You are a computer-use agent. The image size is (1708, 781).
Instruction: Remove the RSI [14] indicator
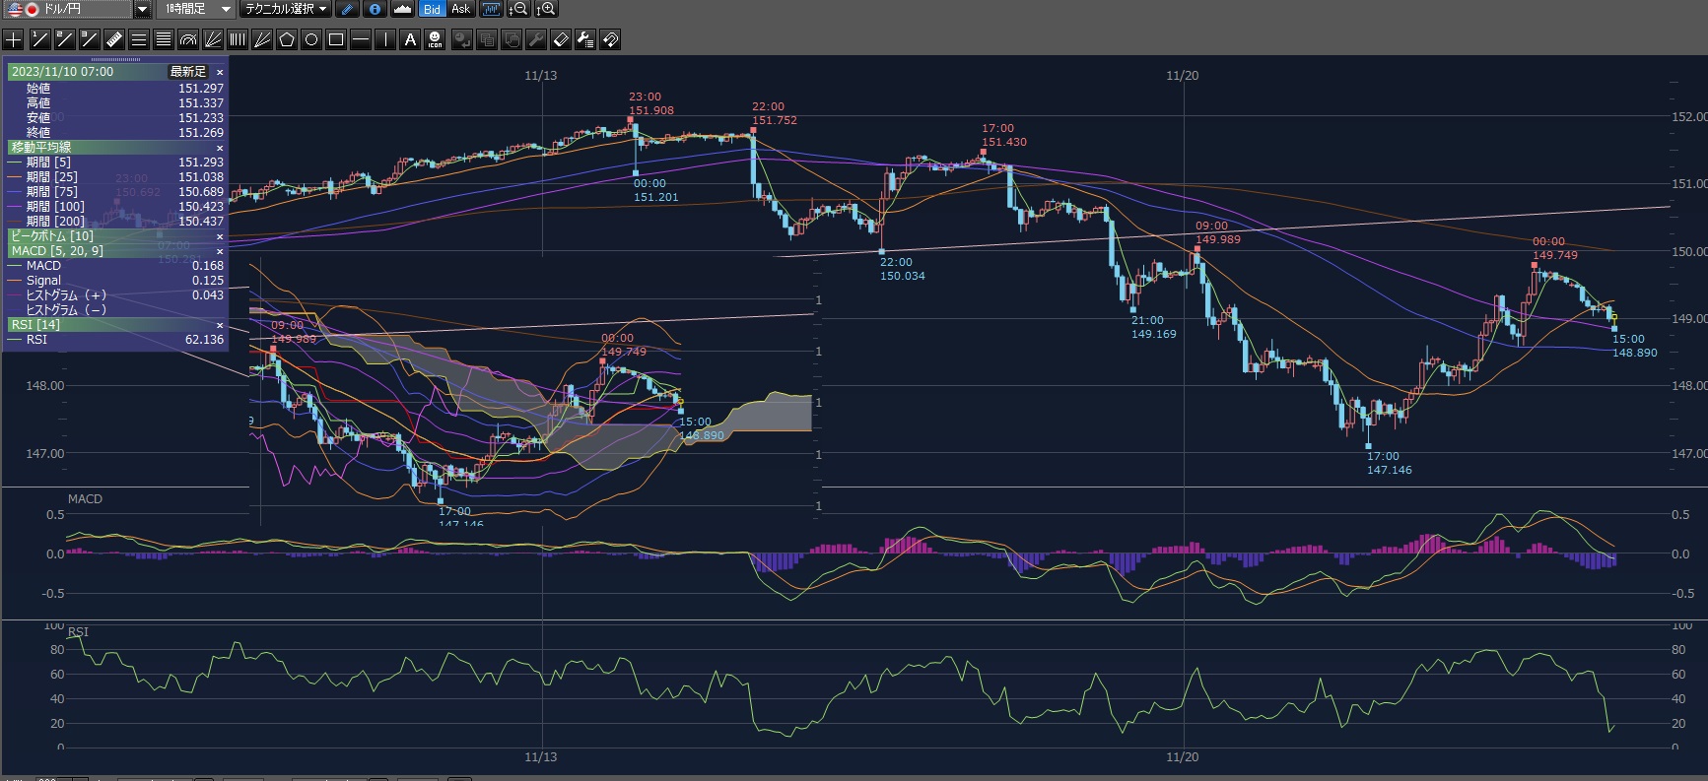[220, 325]
